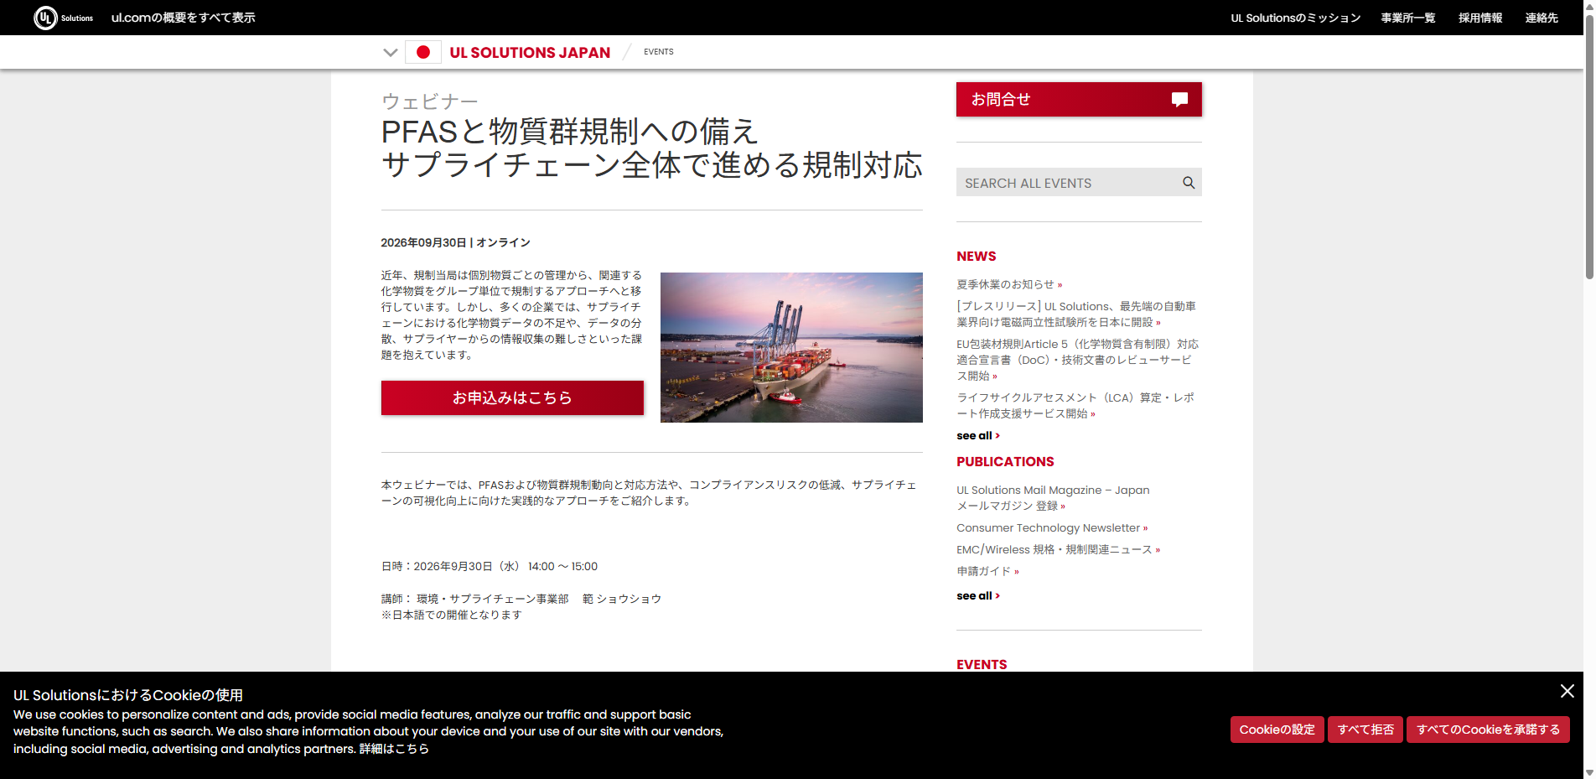The height and width of the screenshot is (779, 1596).
Task: Go to UL Solutions Japan home
Action: tap(530, 52)
